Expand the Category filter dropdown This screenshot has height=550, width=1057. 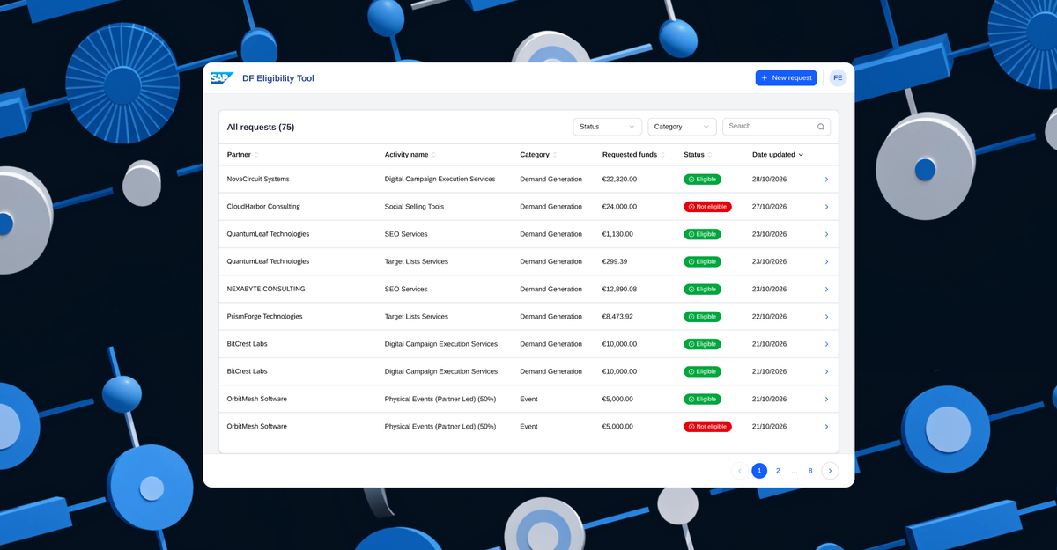tap(682, 127)
